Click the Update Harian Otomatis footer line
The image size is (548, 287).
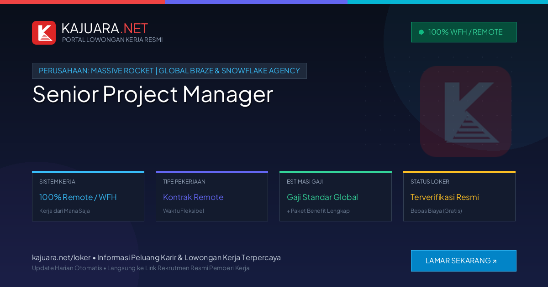pos(141,268)
